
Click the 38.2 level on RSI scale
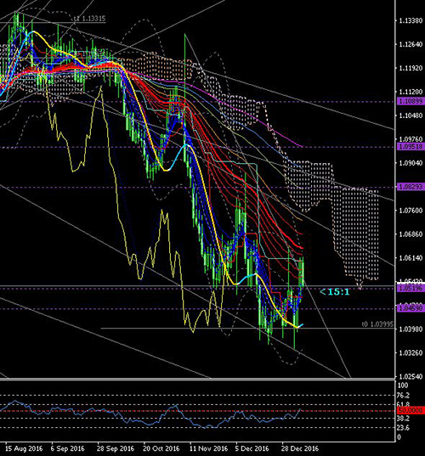[x=403, y=419]
